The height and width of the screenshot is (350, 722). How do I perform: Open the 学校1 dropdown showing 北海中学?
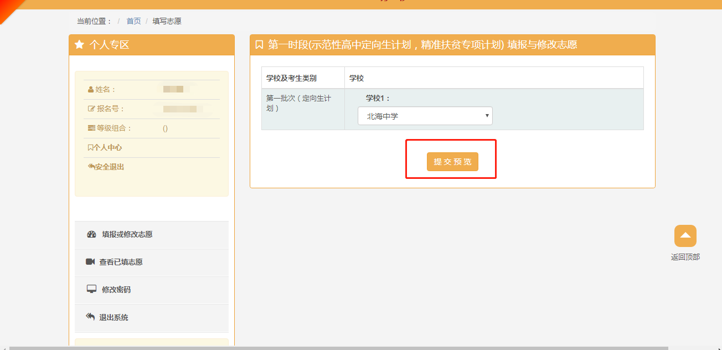pos(425,116)
